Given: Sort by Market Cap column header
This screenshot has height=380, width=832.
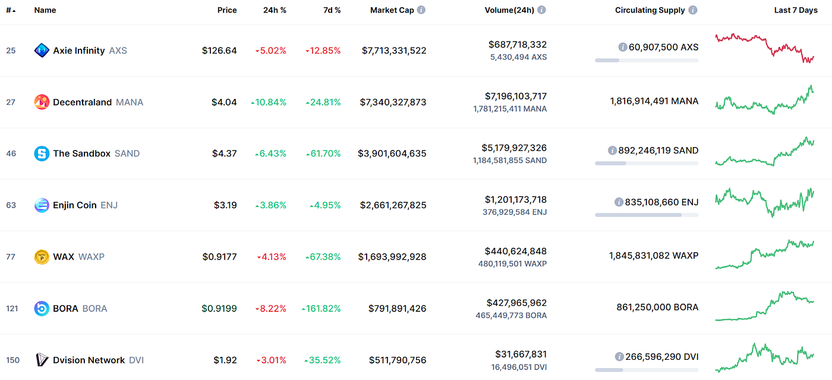Looking at the screenshot, I should [392, 10].
